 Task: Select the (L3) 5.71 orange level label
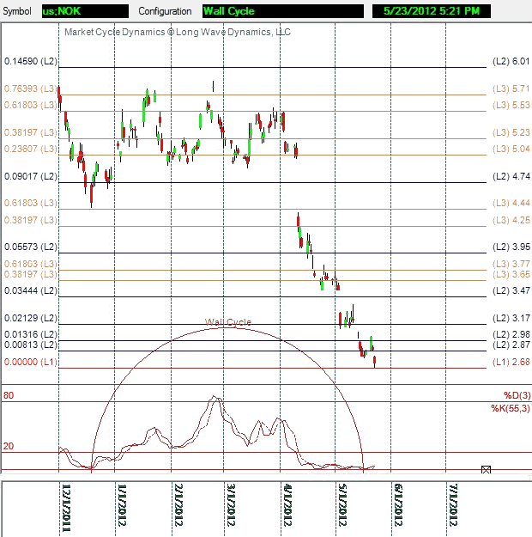[x=511, y=88]
